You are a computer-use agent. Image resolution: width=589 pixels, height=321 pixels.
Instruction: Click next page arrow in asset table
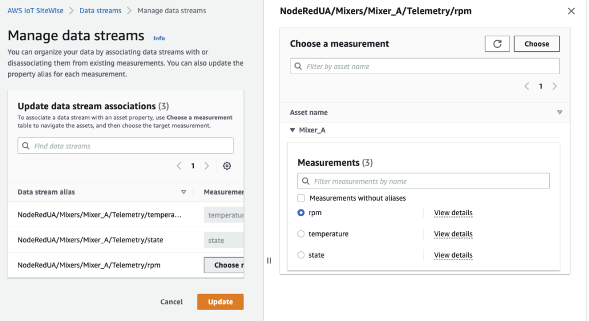(554, 86)
